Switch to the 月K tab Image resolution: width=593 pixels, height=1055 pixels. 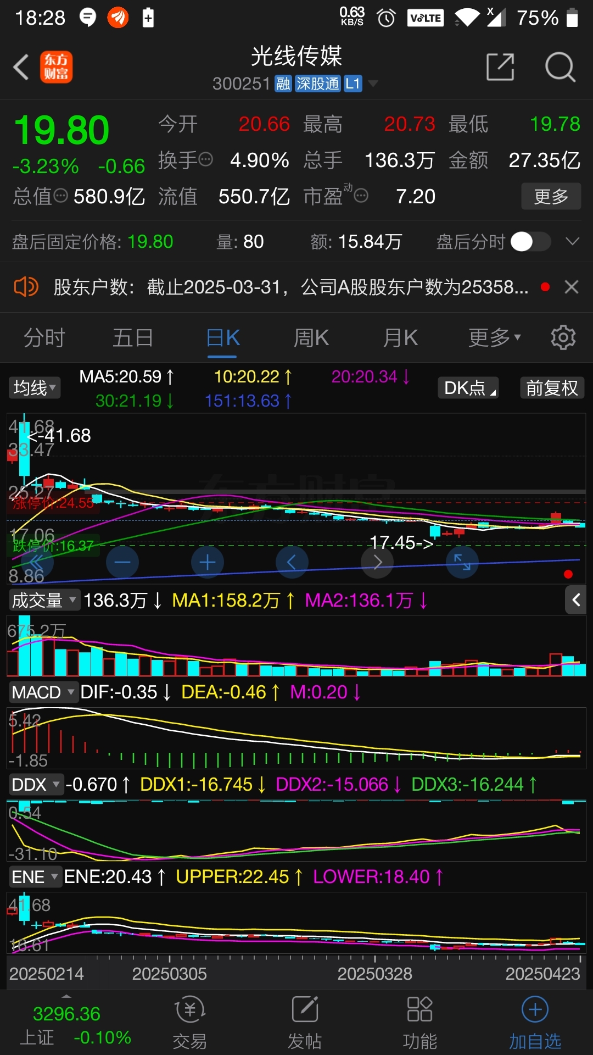click(400, 337)
